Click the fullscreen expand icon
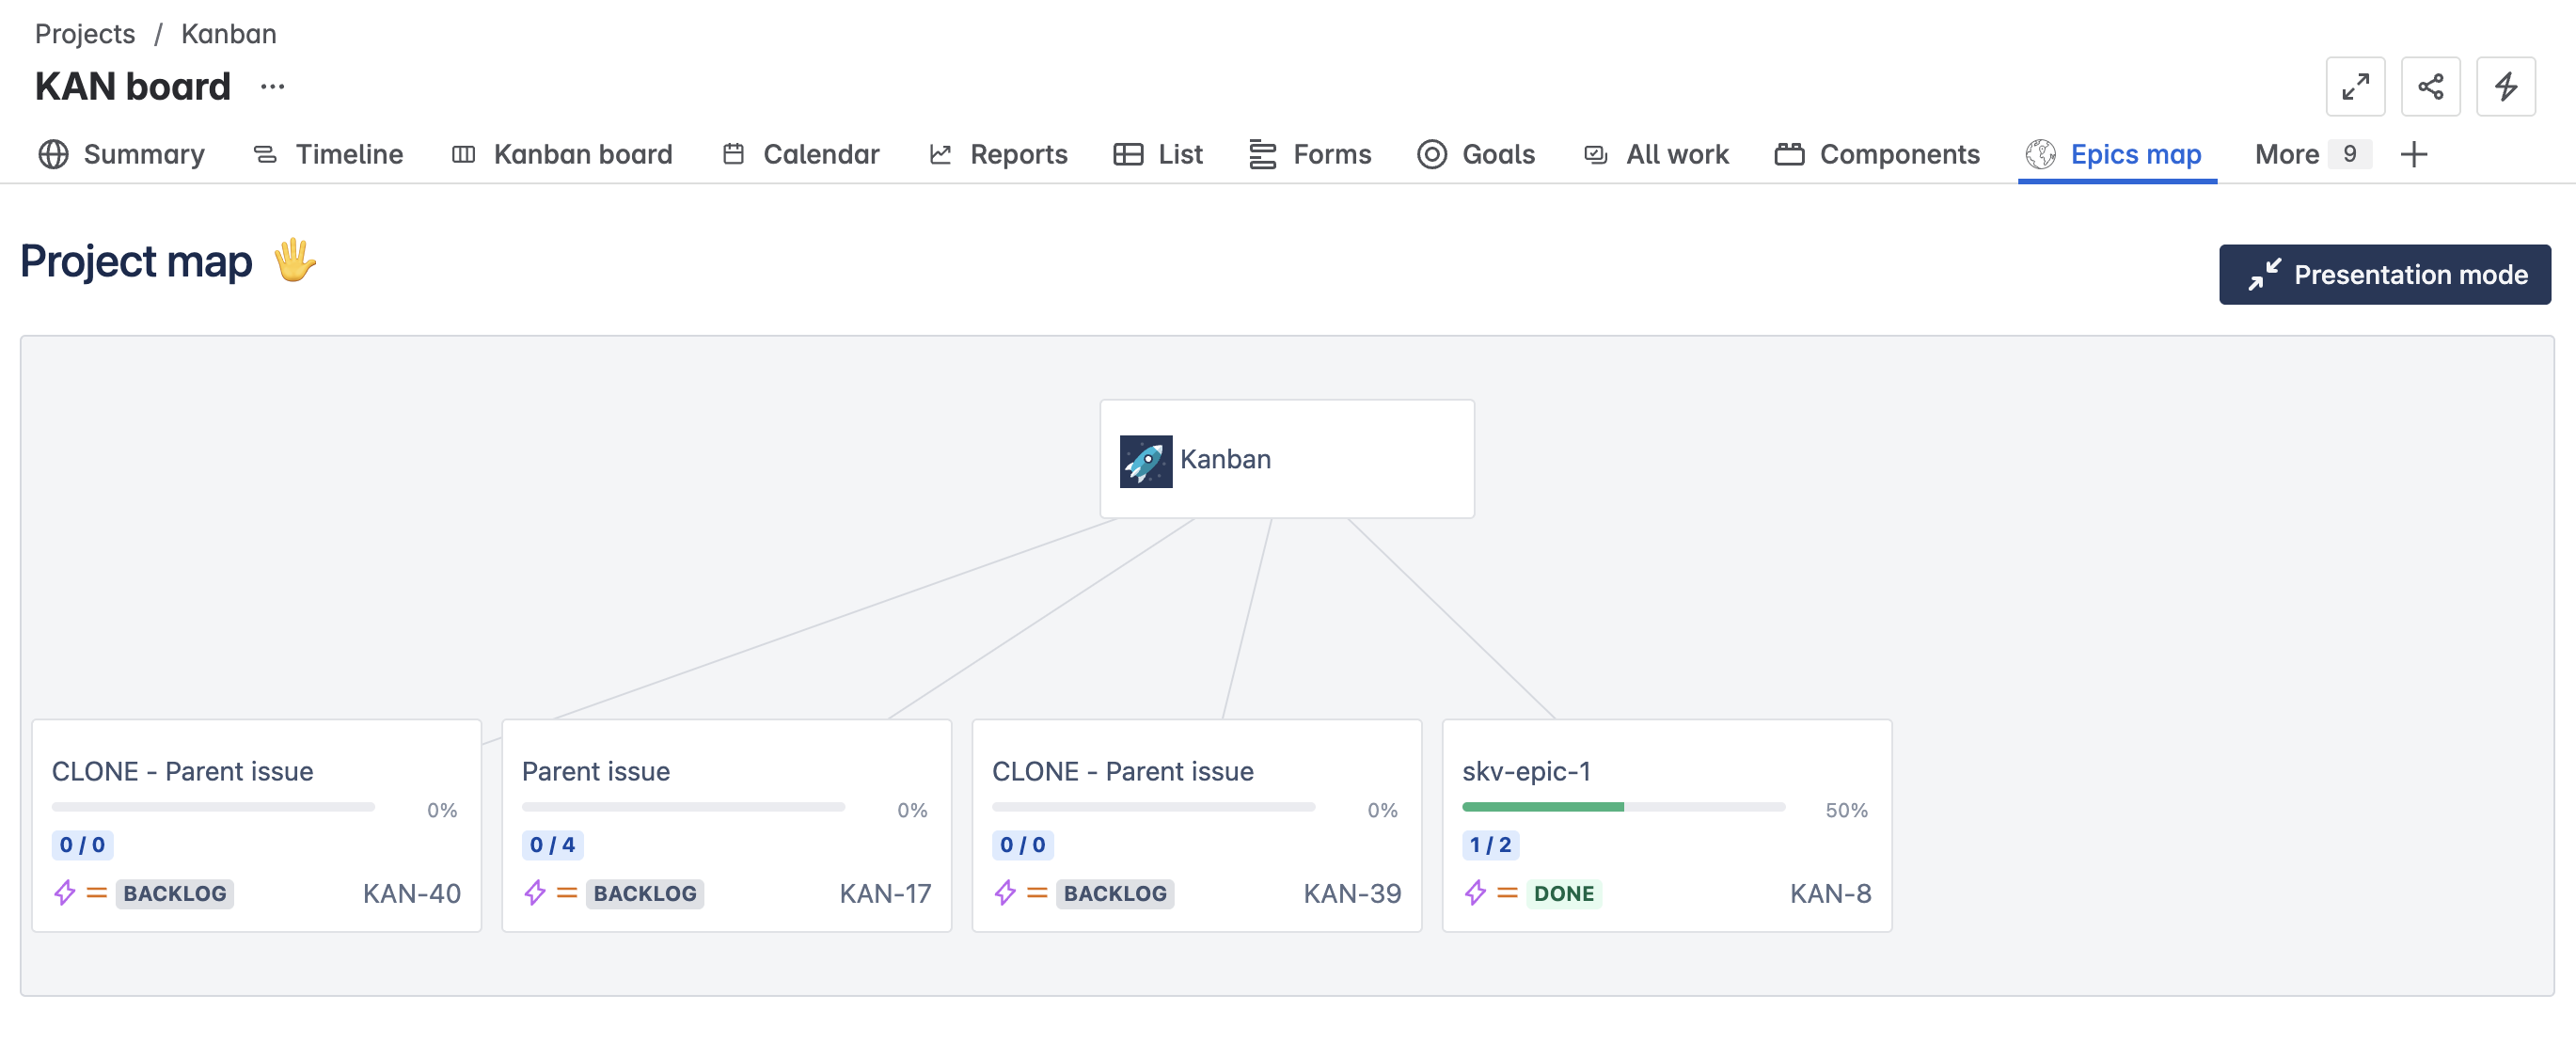 [2355, 87]
